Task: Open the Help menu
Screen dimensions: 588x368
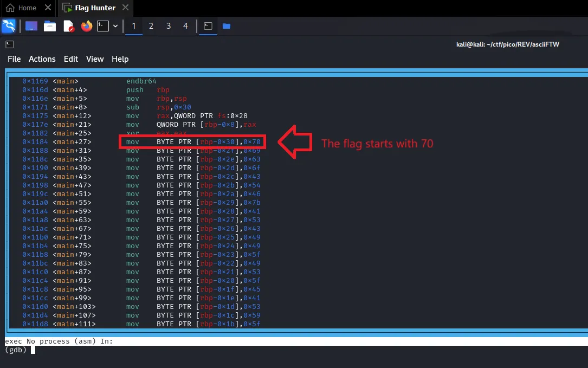Action: (120, 59)
